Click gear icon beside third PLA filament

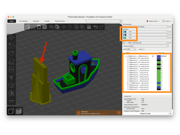(170, 38)
